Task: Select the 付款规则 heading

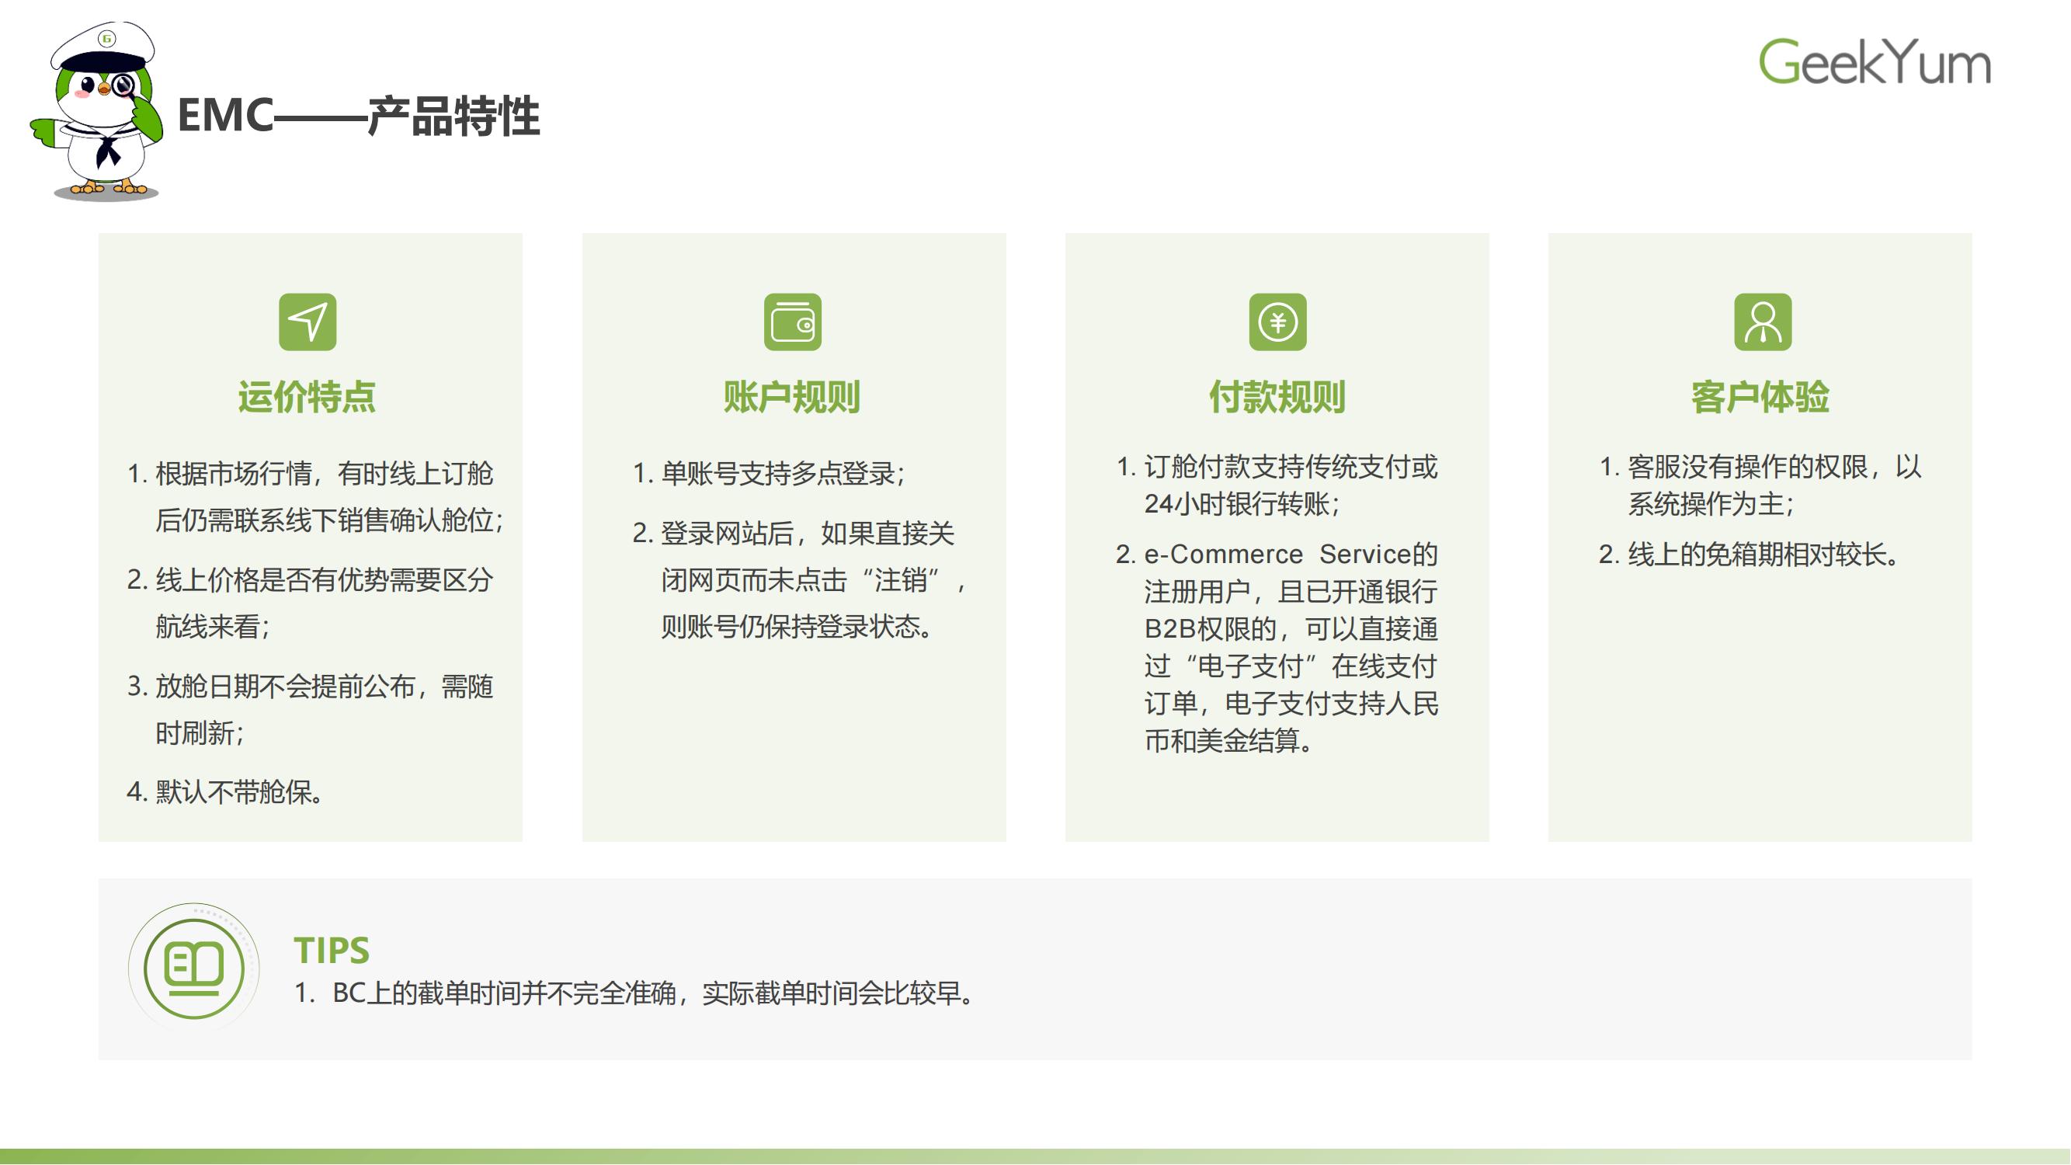Action: pyautogui.click(x=1277, y=397)
